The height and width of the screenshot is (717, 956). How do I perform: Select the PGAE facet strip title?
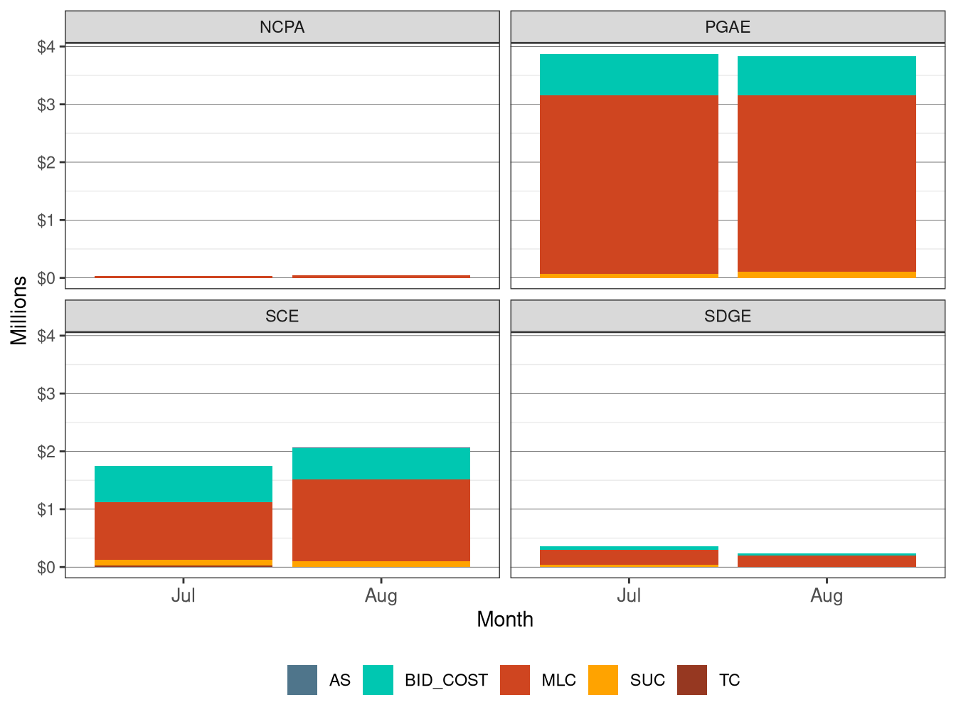[x=728, y=27]
